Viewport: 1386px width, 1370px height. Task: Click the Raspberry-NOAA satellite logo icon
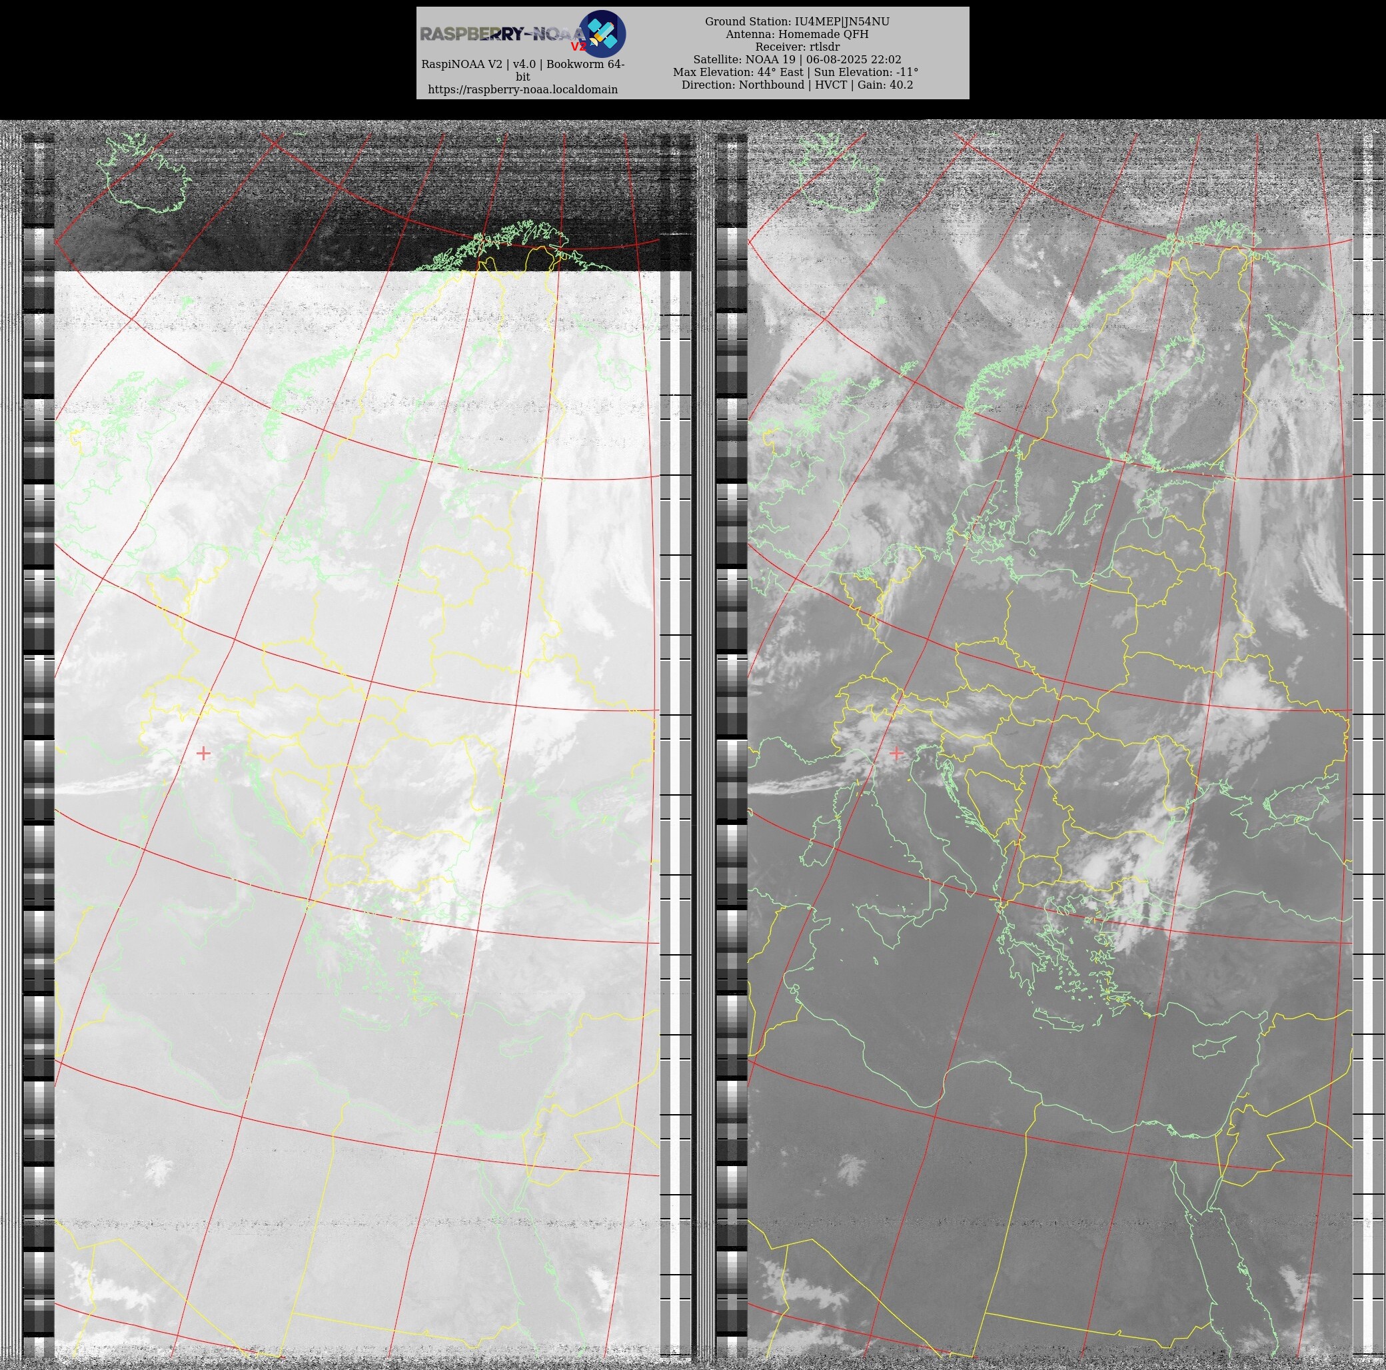point(602,34)
